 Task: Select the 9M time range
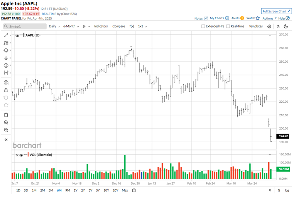tap(68, 190)
